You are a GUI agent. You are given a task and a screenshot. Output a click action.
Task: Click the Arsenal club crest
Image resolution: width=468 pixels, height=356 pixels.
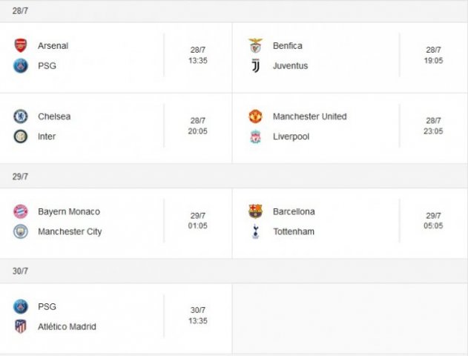pyautogui.click(x=21, y=46)
